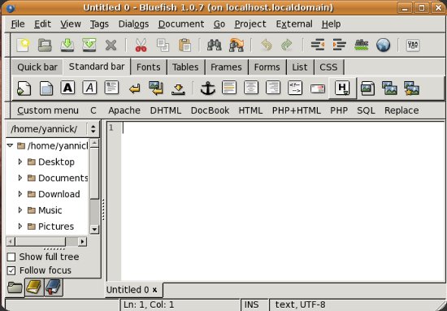This screenshot has width=447, height=311.
Task: Insert Anchor with the anchor icon
Action: [208, 88]
